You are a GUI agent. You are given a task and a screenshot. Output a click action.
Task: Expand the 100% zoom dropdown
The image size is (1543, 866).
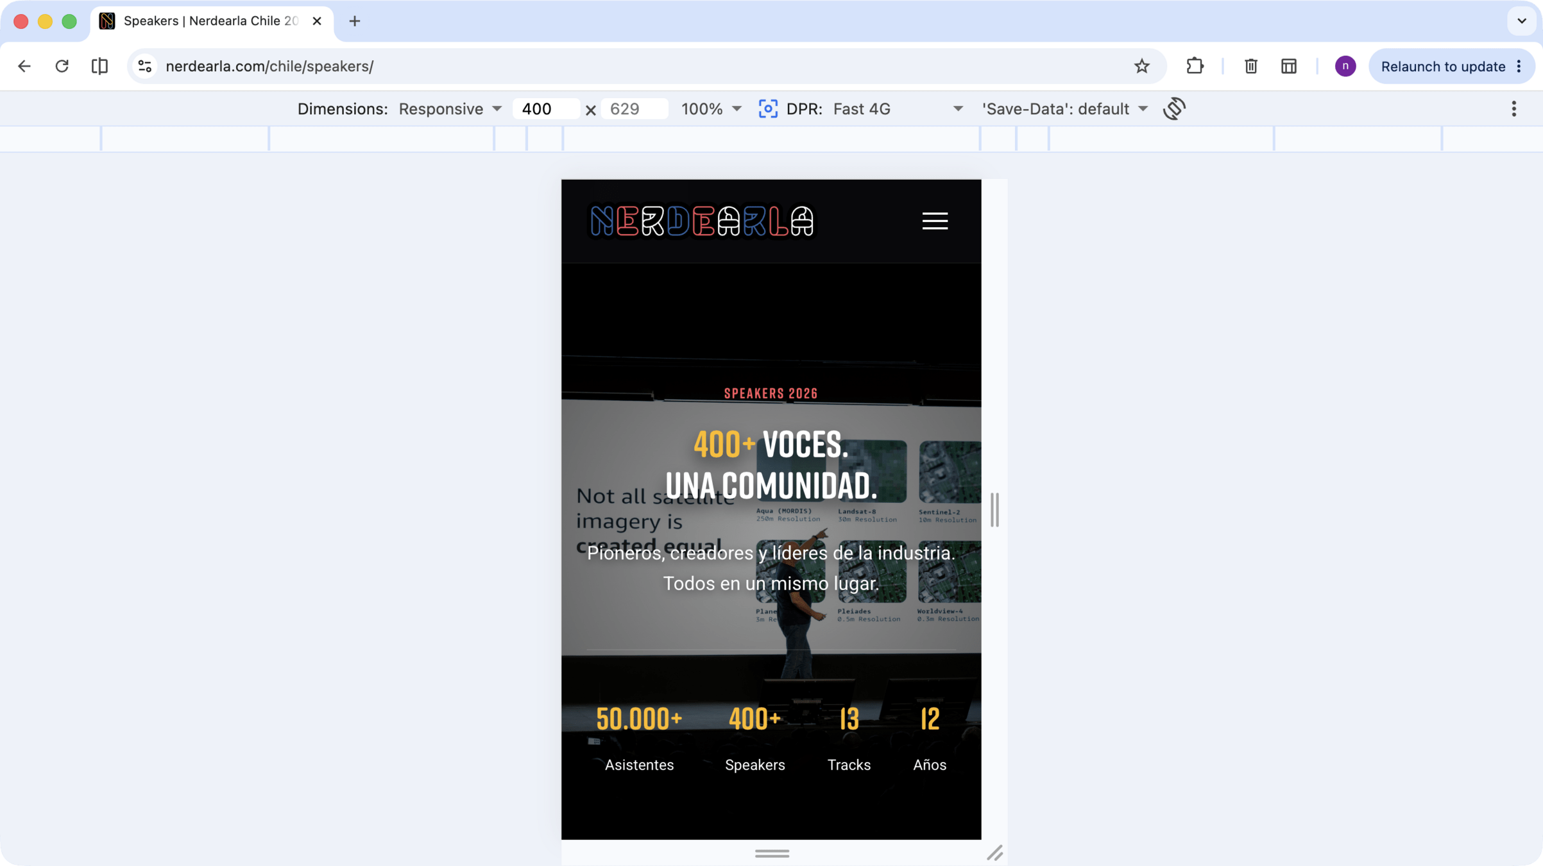(711, 108)
